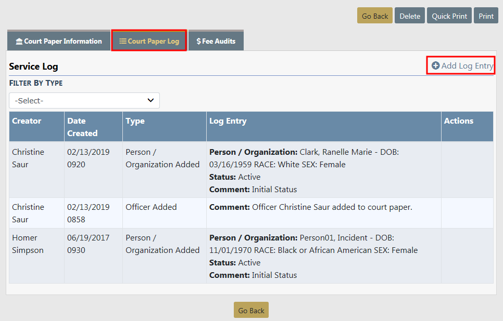The width and height of the screenshot is (503, 321).
Task: Select the Clark, Ranelle Marie log entry cell
Action: [x=323, y=170]
